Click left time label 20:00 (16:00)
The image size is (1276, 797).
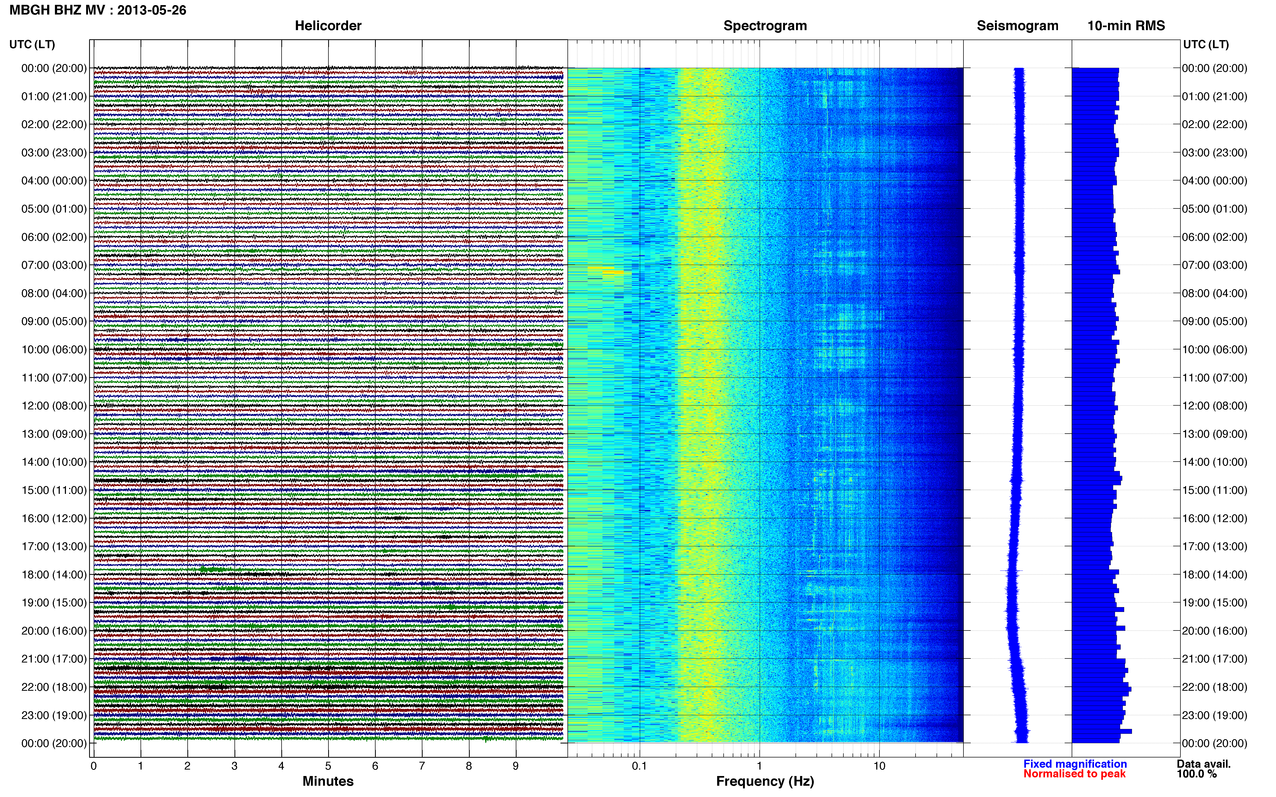click(x=54, y=631)
